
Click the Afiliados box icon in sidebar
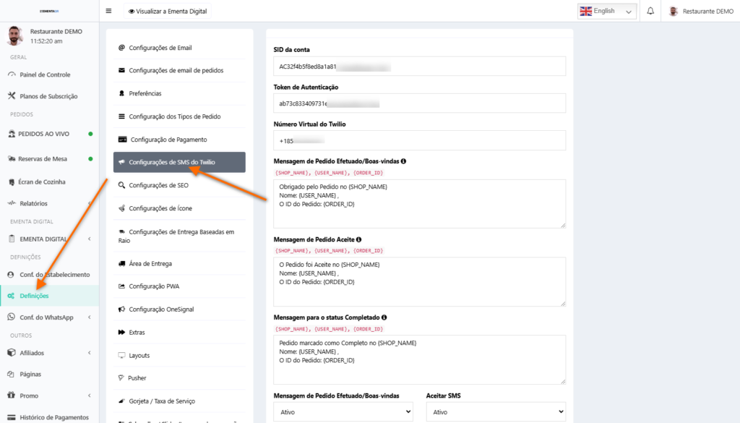point(12,353)
